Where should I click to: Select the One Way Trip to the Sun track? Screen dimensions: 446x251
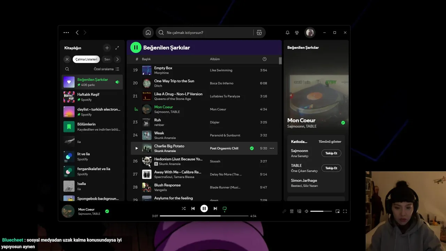[x=204, y=83]
